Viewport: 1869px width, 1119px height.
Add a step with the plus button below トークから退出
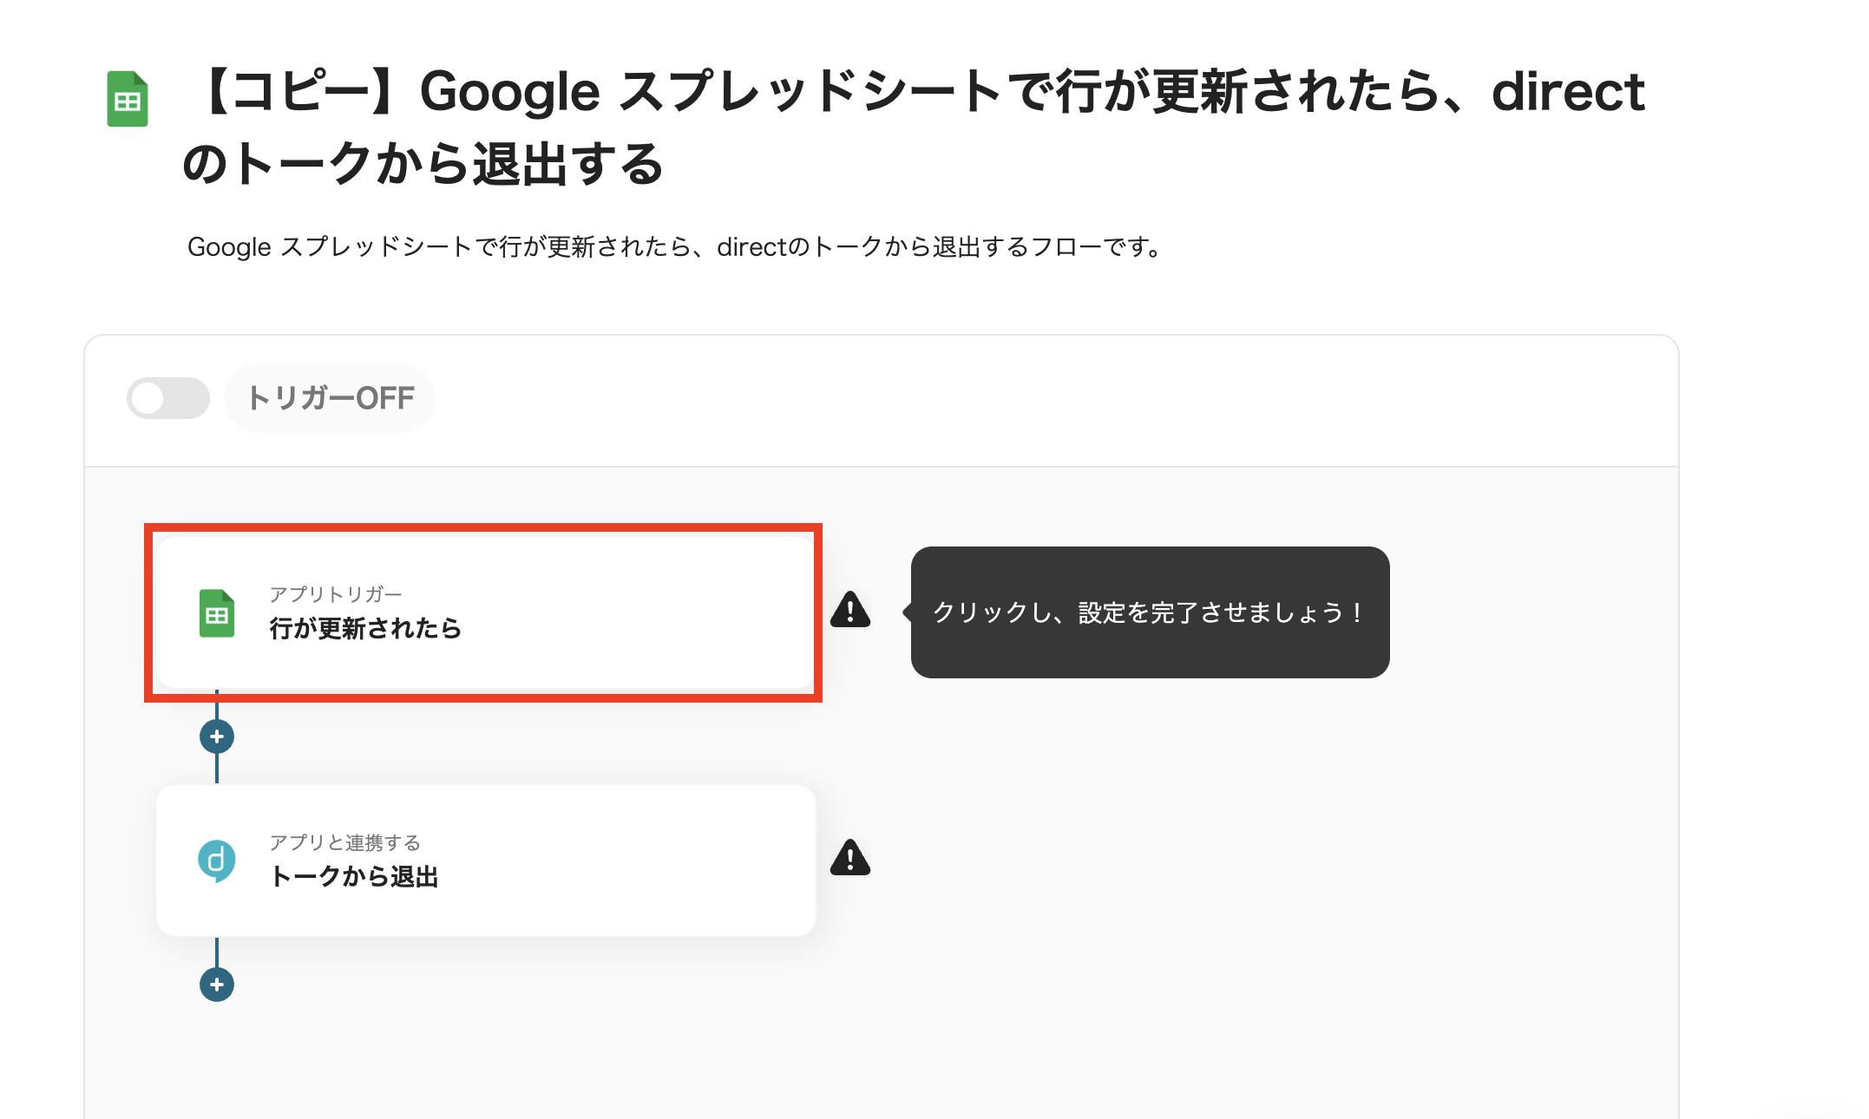coord(217,985)
